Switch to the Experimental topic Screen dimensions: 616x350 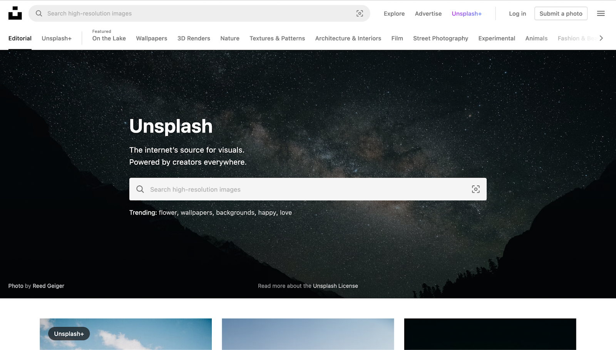tap(497, 38)
